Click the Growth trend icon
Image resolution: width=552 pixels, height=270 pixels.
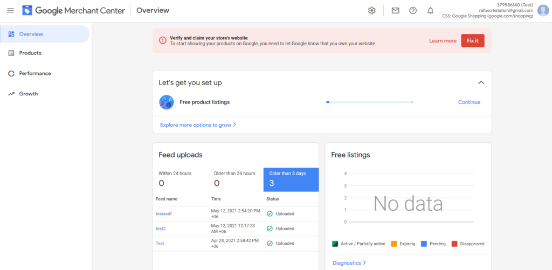[11, 94]
